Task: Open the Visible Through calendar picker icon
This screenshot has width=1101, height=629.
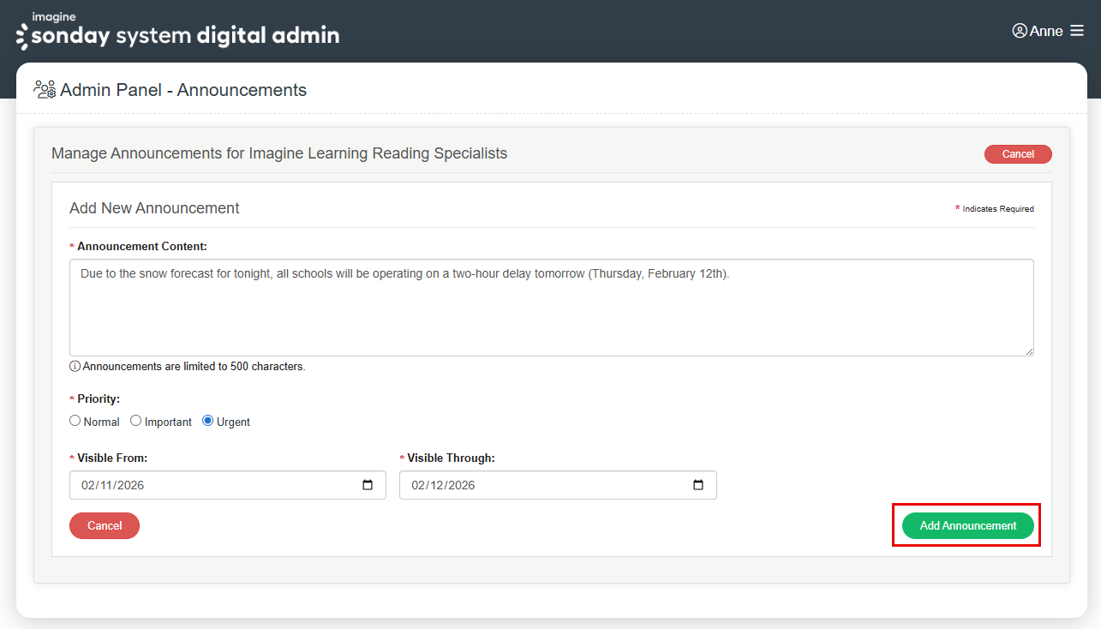Action: 698,485
